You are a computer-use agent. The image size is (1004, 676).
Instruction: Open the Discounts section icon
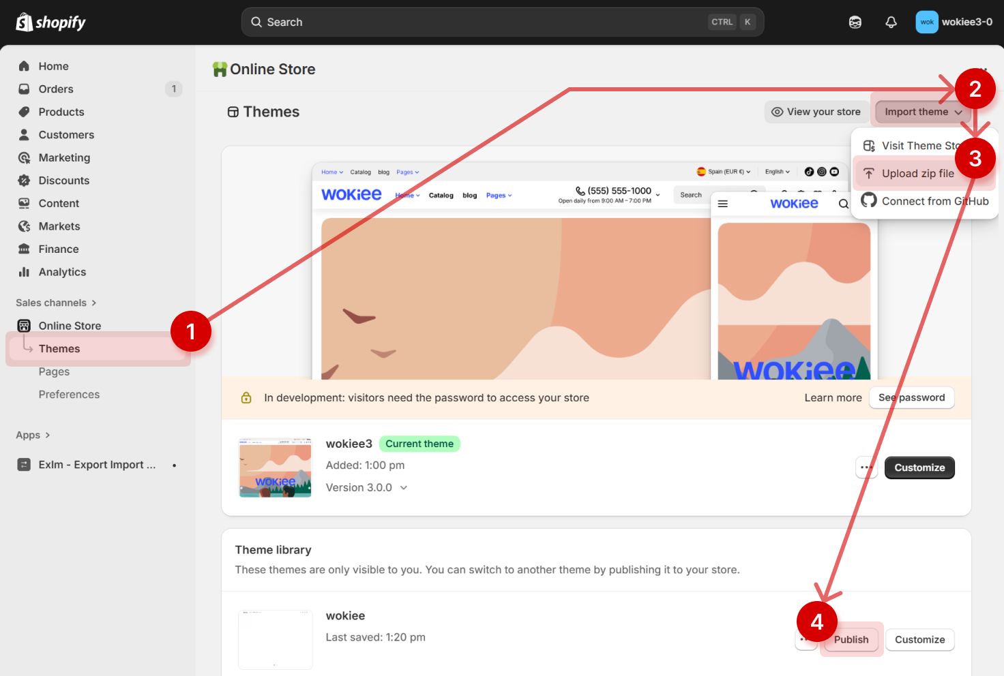[25, 181]
